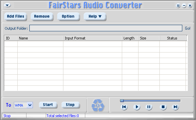Click the Add Files button
The image size is (196, 120).
pos(15,16)
